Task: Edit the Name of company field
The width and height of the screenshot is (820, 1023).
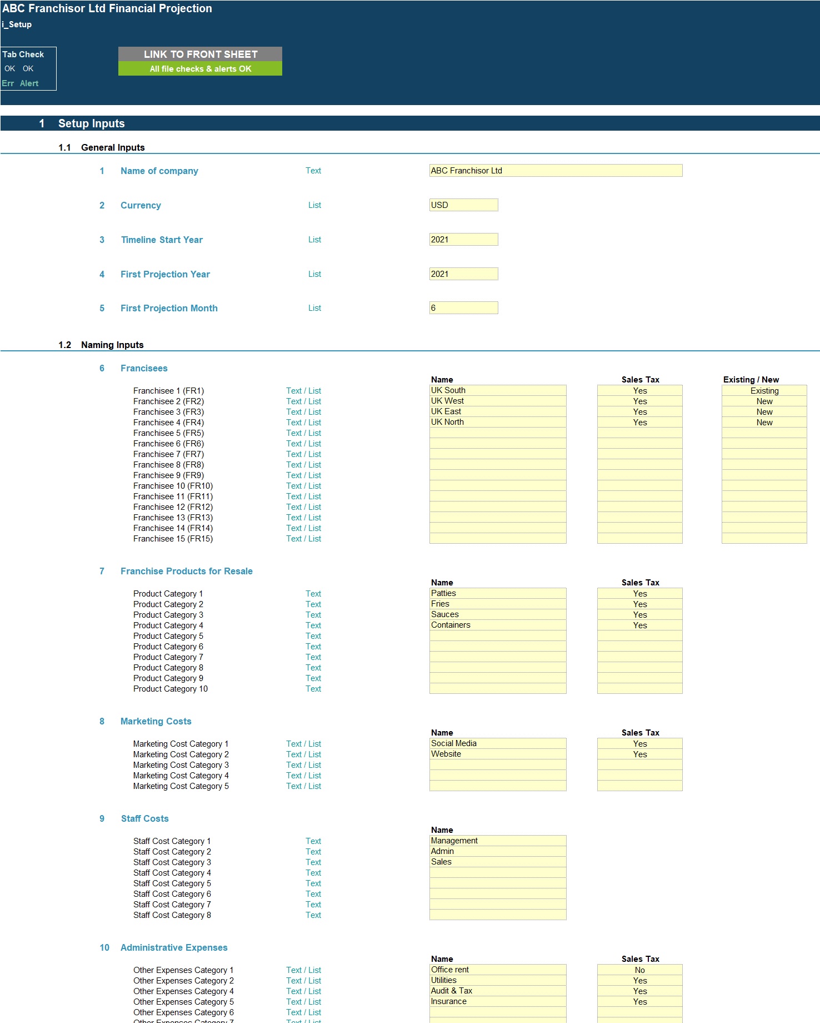Action: (556, 171)
